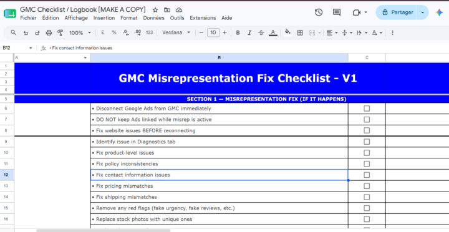This screenshot has width=449, height=232.
Task: Check box for Fix policy inconsistencies
Action: 367,164
